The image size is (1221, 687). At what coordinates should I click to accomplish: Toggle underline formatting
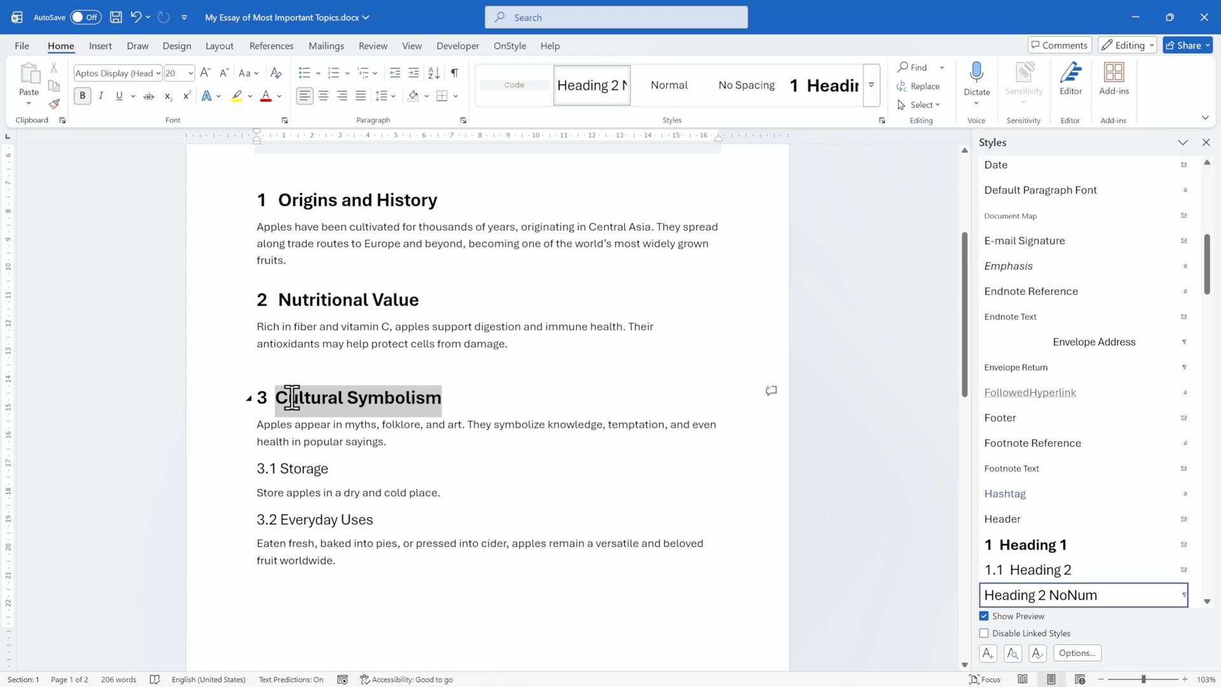(x=119, y=96)
